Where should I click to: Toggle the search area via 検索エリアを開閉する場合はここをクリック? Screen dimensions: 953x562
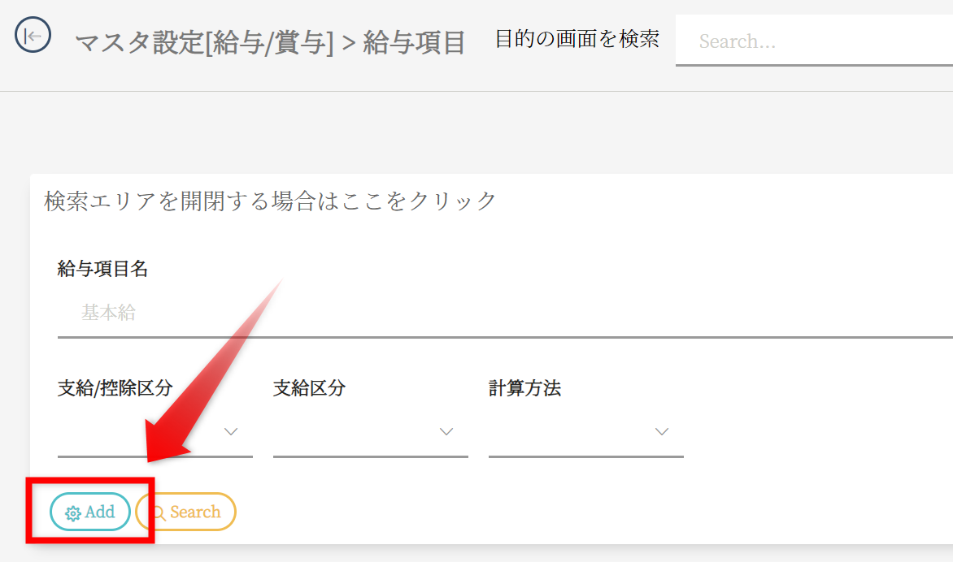pos(270,201)
